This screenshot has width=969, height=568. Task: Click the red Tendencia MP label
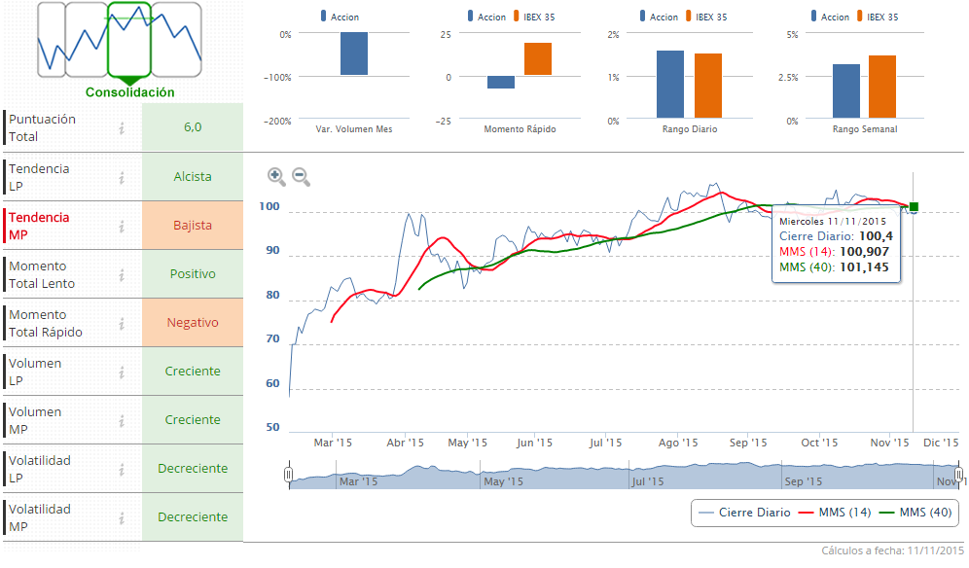[39, 226]
